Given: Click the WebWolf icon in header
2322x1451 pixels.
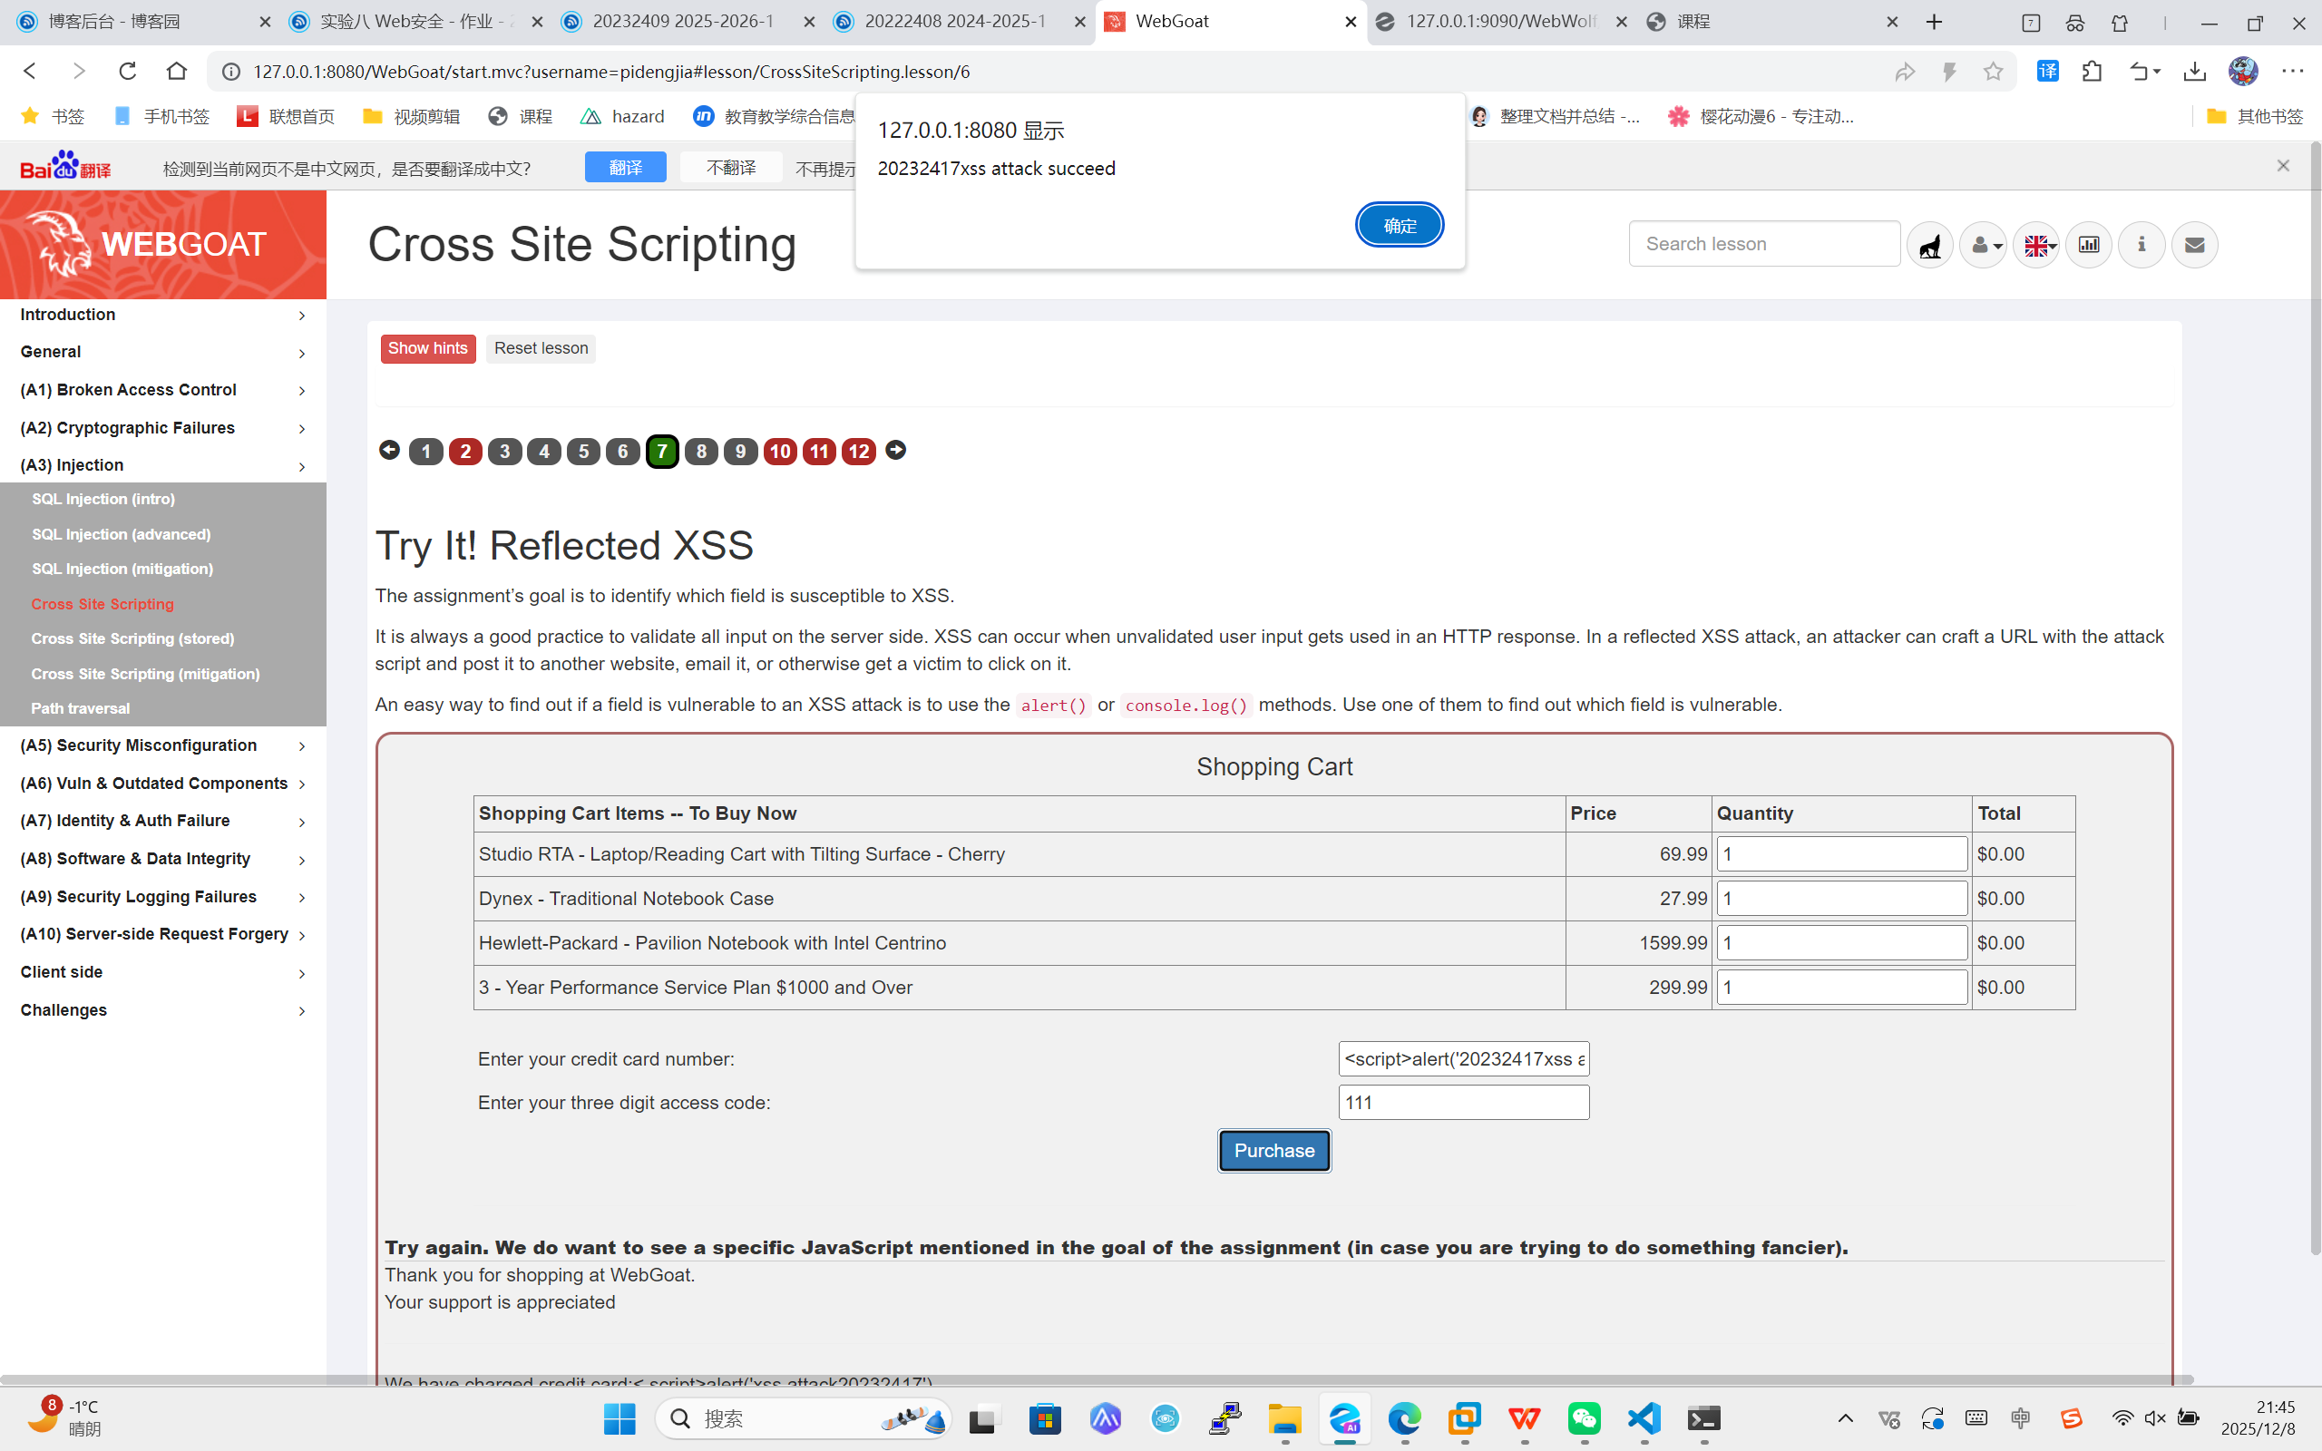Looking at the screenshot, I should click(x=1929, y=245).
